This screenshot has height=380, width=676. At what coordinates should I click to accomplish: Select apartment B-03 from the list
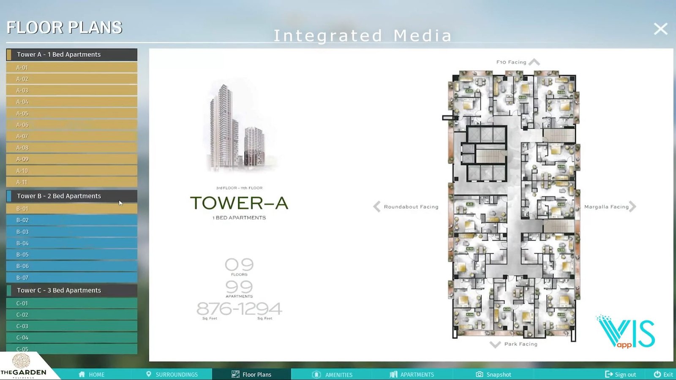tap(72, 232)
